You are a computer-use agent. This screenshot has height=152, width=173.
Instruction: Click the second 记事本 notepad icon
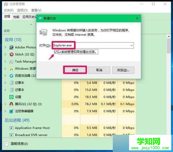pyautogui.click(x=11, y=90)
